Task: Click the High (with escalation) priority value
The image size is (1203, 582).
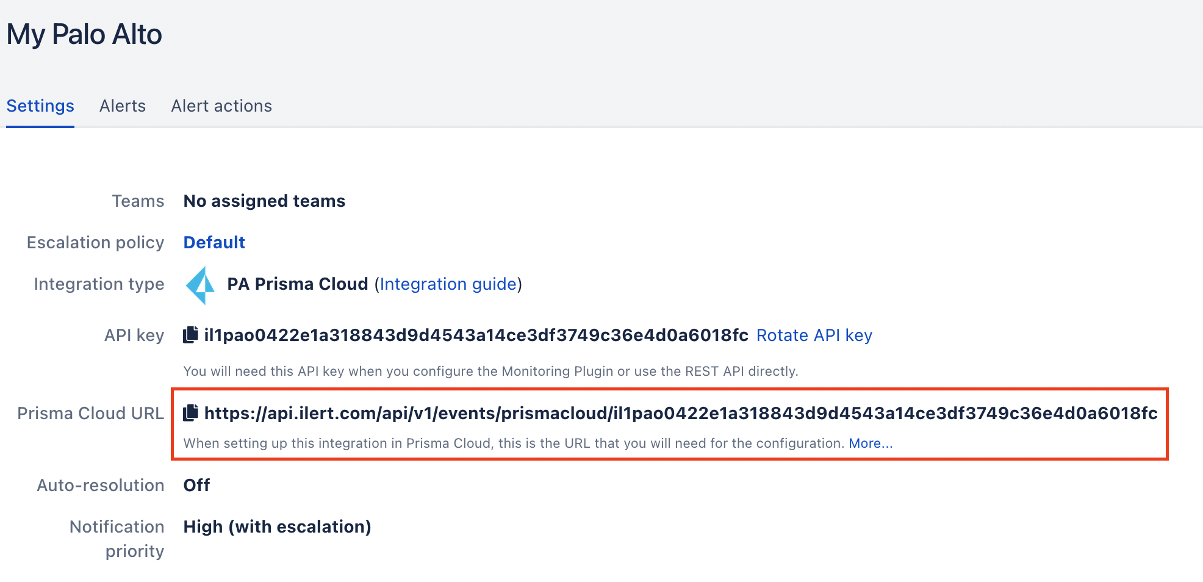Action: (x=277, y=527)
